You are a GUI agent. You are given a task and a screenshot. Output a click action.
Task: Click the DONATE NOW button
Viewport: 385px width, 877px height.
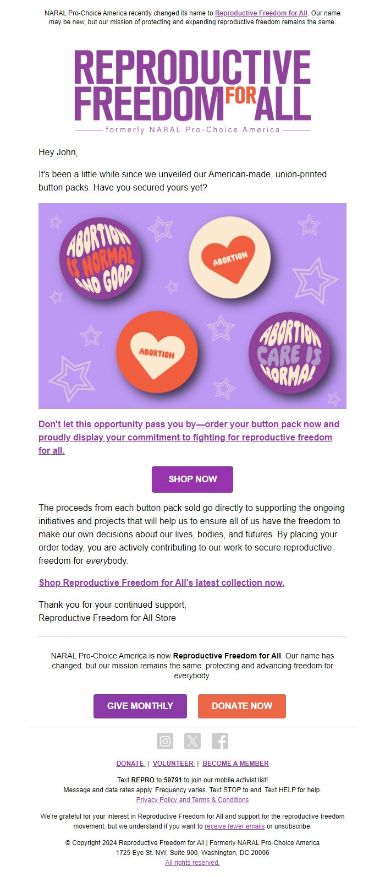[242, 706]
